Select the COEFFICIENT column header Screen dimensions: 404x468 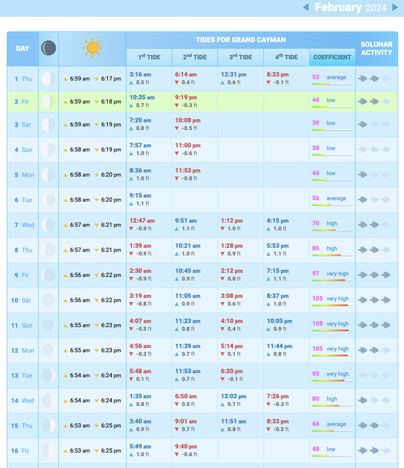(x=332, y=57)
